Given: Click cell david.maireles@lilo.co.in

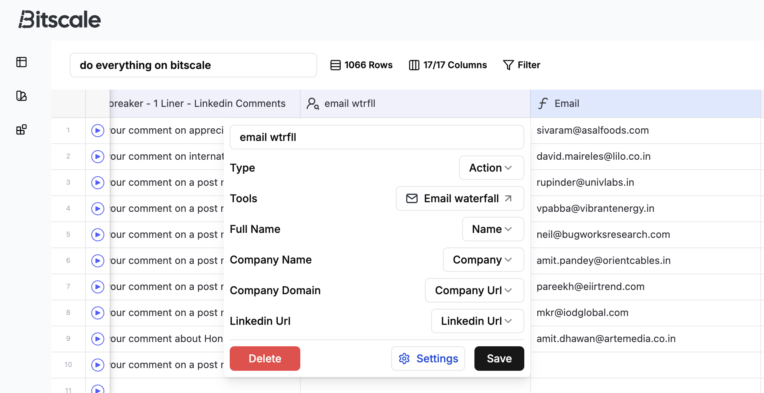Looking at the screenshot, I should (x=645, y=157).
